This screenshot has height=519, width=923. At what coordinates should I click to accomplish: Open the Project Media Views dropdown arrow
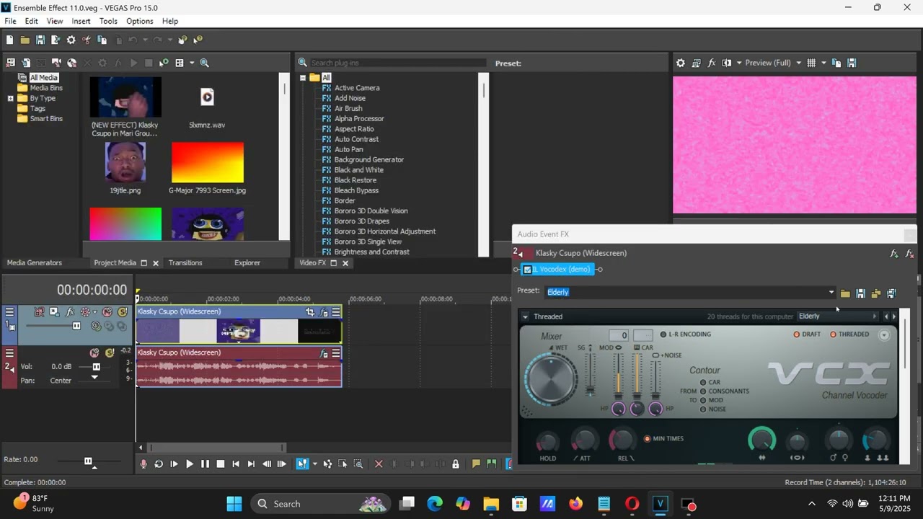coord(192,63)
